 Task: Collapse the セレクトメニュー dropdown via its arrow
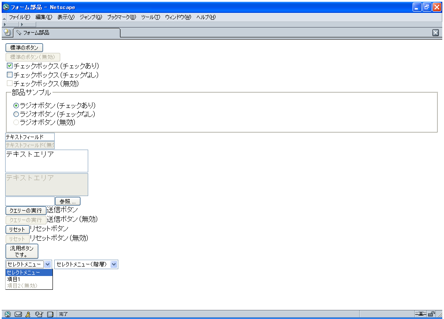pos(48,264)
